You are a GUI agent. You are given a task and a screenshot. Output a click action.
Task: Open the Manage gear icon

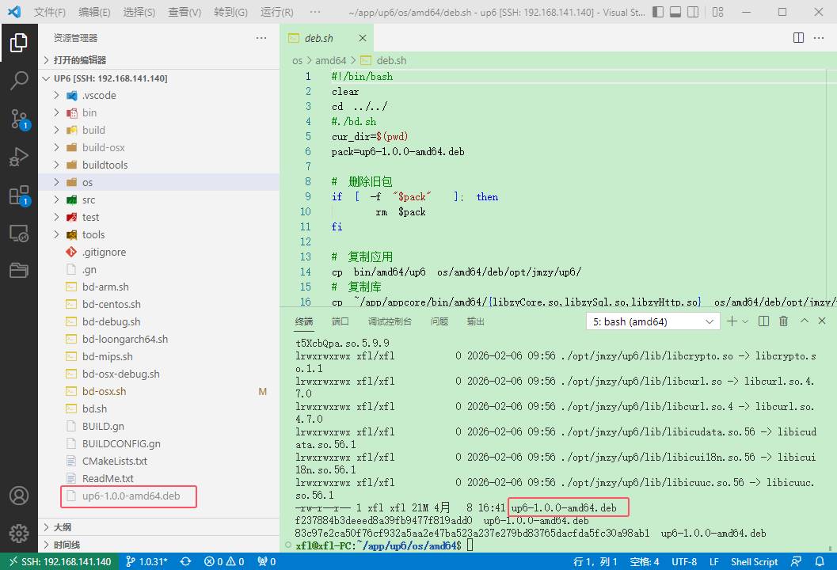coord(19,533)
